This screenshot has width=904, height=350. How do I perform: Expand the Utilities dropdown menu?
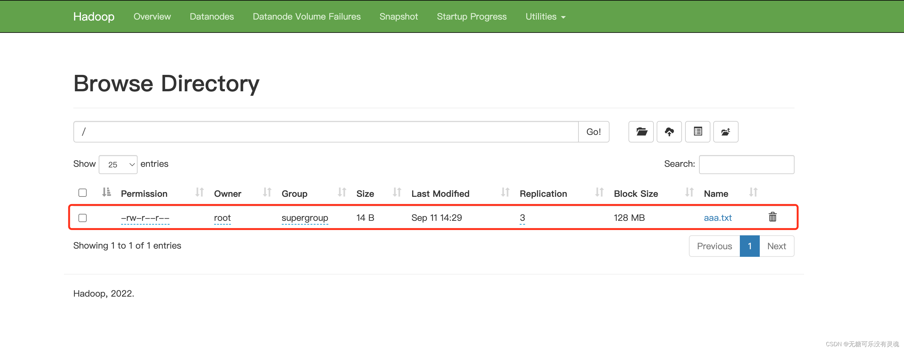[x=545, y=16]
